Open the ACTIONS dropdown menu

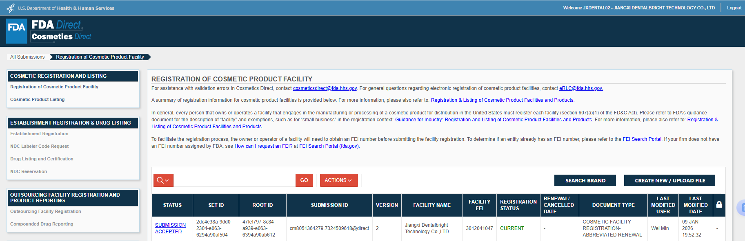coord(339,180)
